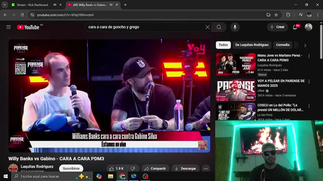Click the Crear button
Image resolution: width=323 pixels, height=181 pixels.
click(277, 27)
